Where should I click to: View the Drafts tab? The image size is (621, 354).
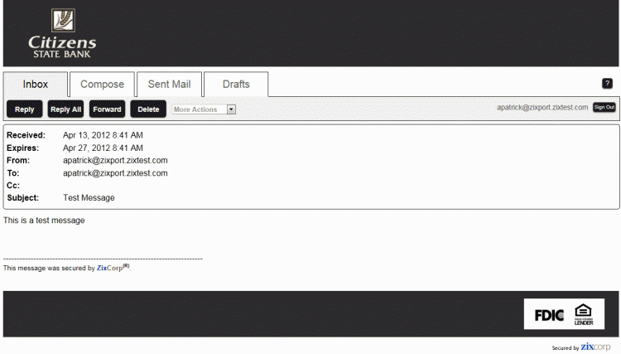coord(236,85)
